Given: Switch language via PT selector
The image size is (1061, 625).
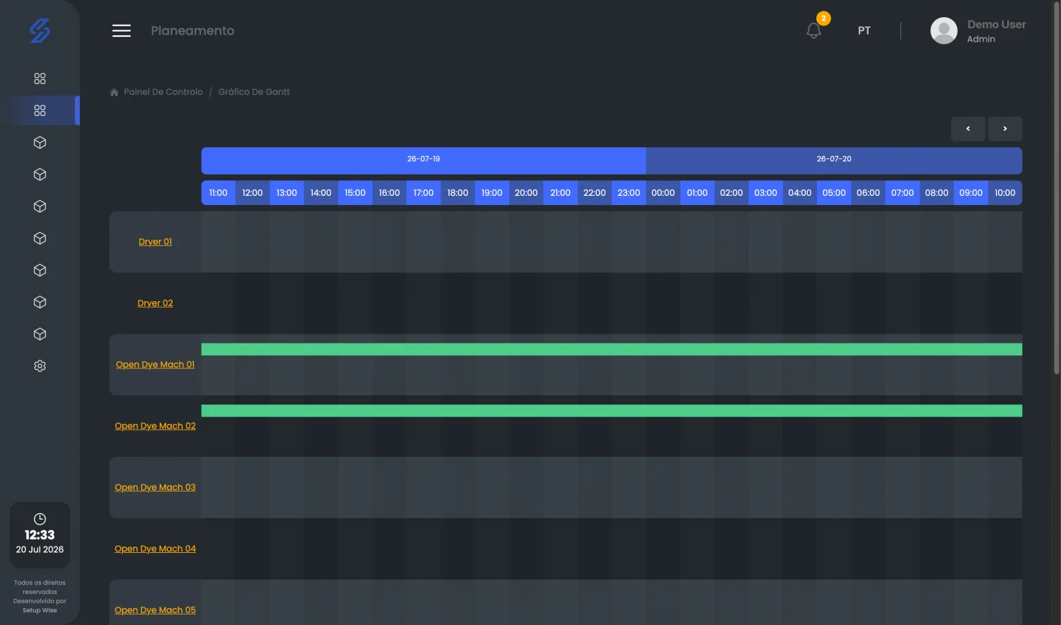Looking at the screenshot, I should (864, 30).
